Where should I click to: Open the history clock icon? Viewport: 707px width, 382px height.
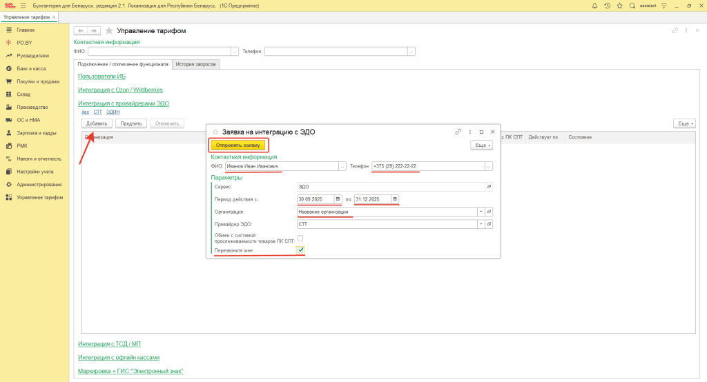(607, 6)
